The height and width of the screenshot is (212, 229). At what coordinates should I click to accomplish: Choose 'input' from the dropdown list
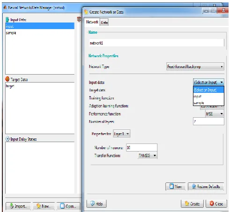tap(208, 96)
